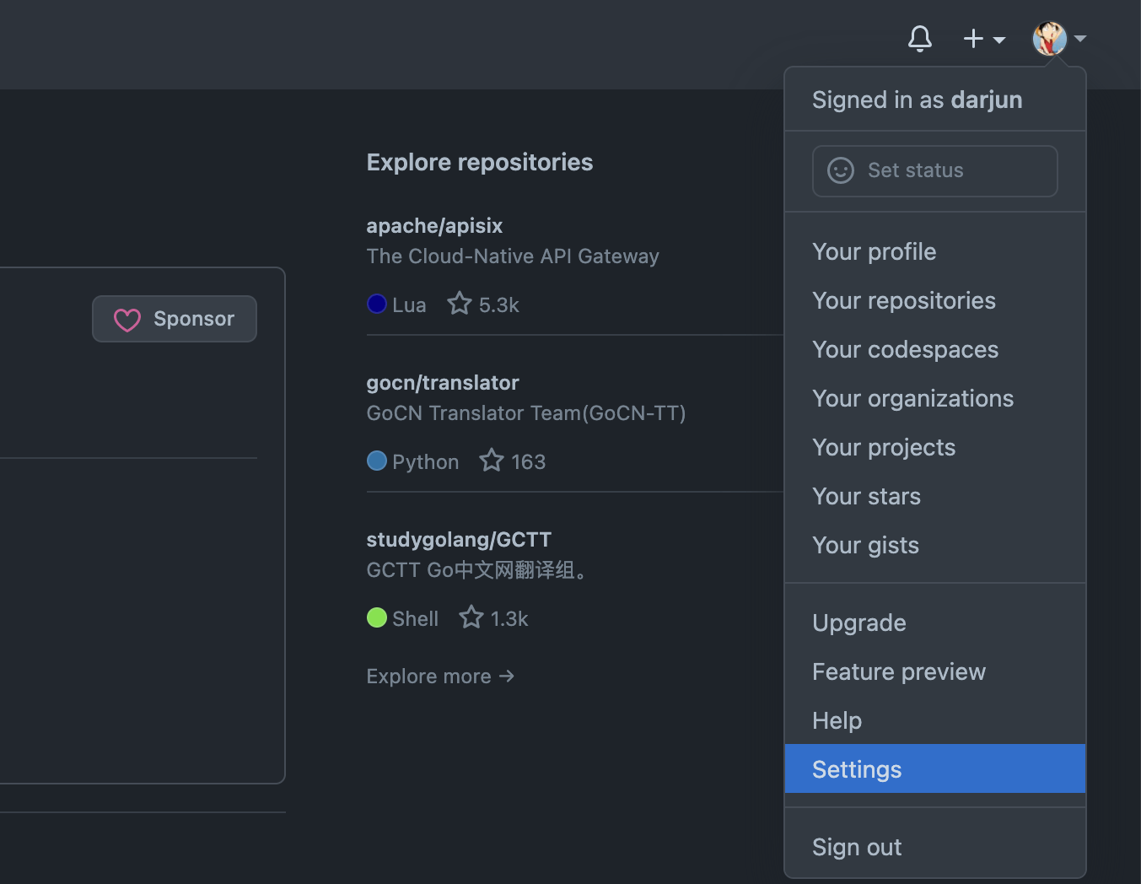Click the star icon beside 163
Image resolution: width=1141 pixels, height=884 pixels.
pos(492,460)
